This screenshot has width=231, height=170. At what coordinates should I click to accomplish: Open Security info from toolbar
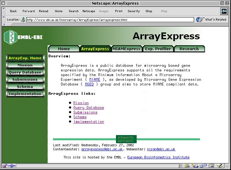click(134, 11)
